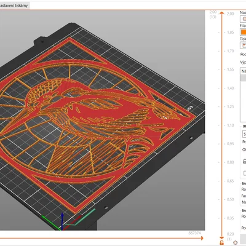Tick the checkbox in the manipulation panel

[245, 173]
